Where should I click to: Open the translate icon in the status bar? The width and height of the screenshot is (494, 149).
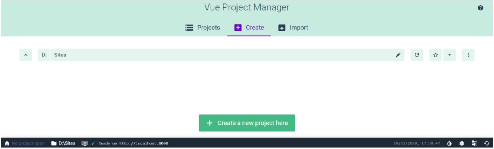[x=474, y=143]
